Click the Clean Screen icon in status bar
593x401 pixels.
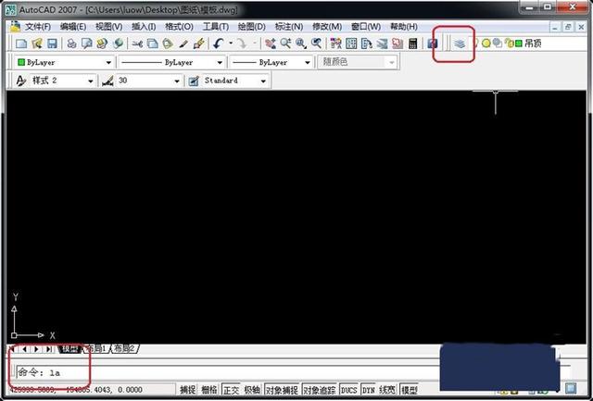pyautogui.click(x=571, y=388)
